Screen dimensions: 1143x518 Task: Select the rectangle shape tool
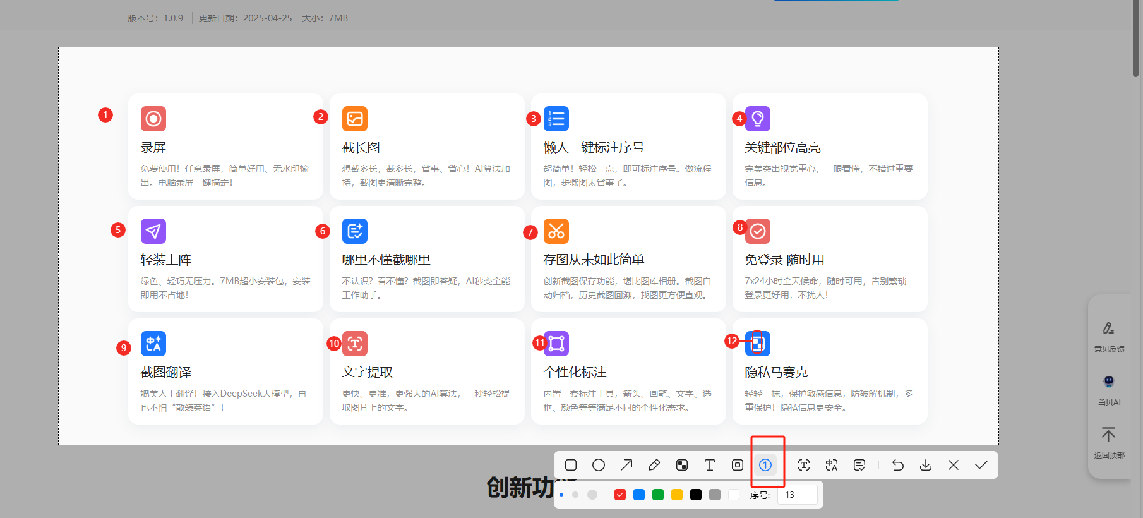(571, 465)
